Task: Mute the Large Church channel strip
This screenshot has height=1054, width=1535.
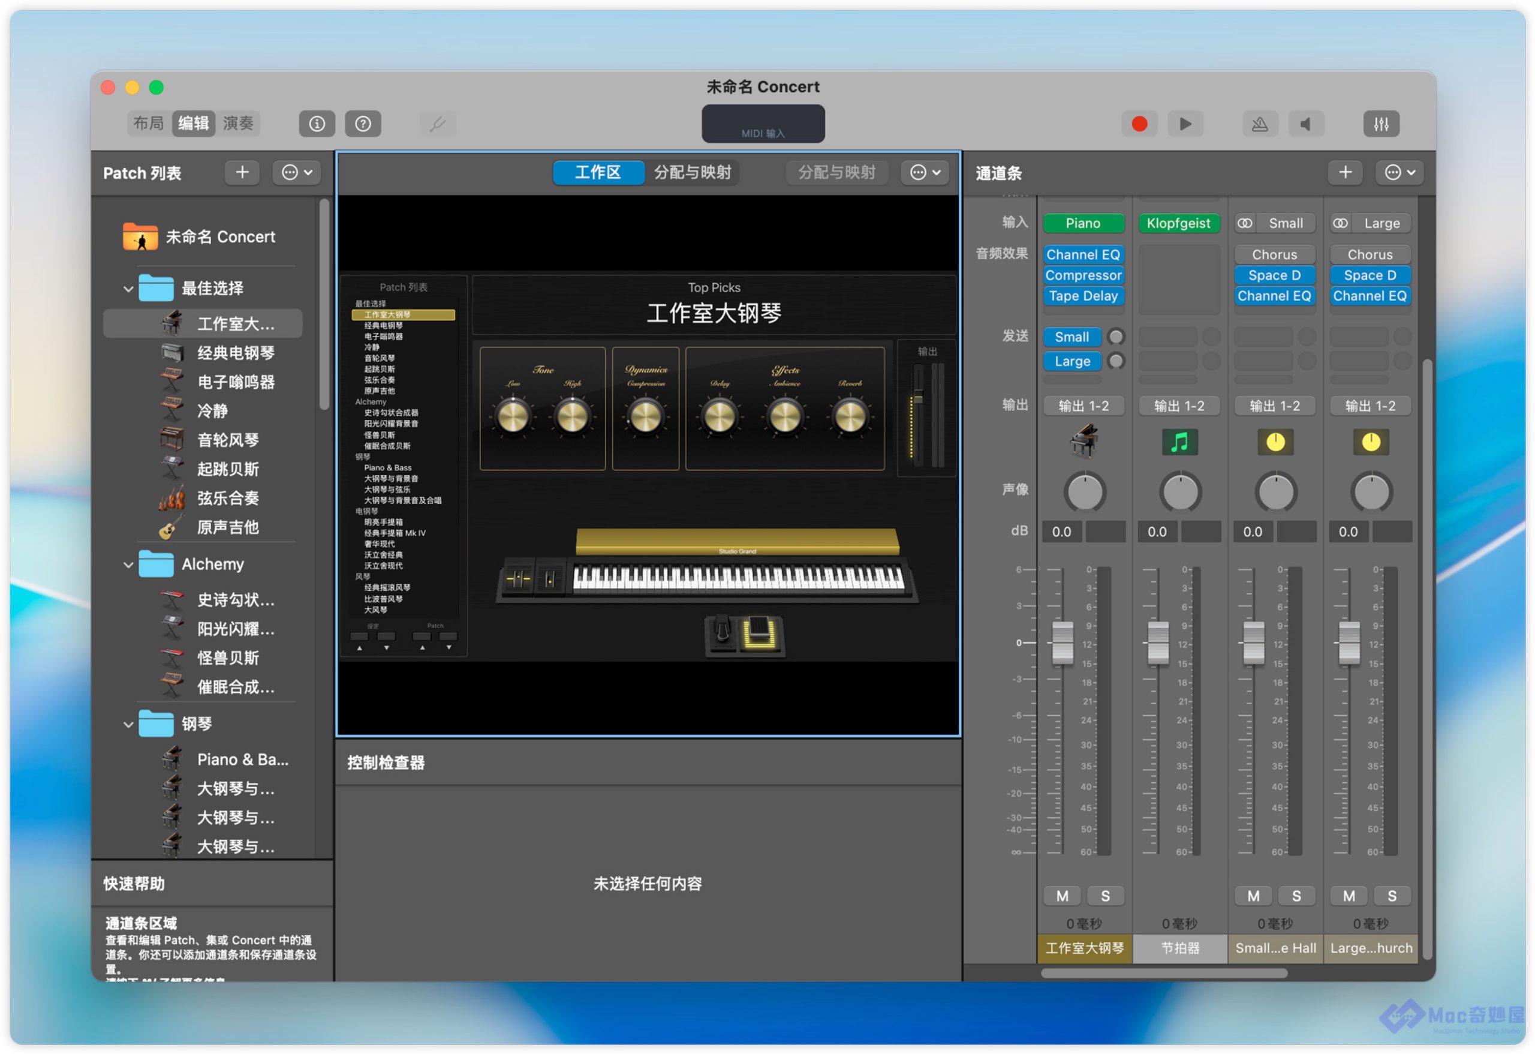Action: pyautogui.click(x=1349, y=896)
